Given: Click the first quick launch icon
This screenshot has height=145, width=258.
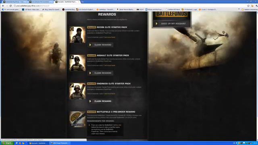Looking at the screenshot, I should click(x=17, y=143).
